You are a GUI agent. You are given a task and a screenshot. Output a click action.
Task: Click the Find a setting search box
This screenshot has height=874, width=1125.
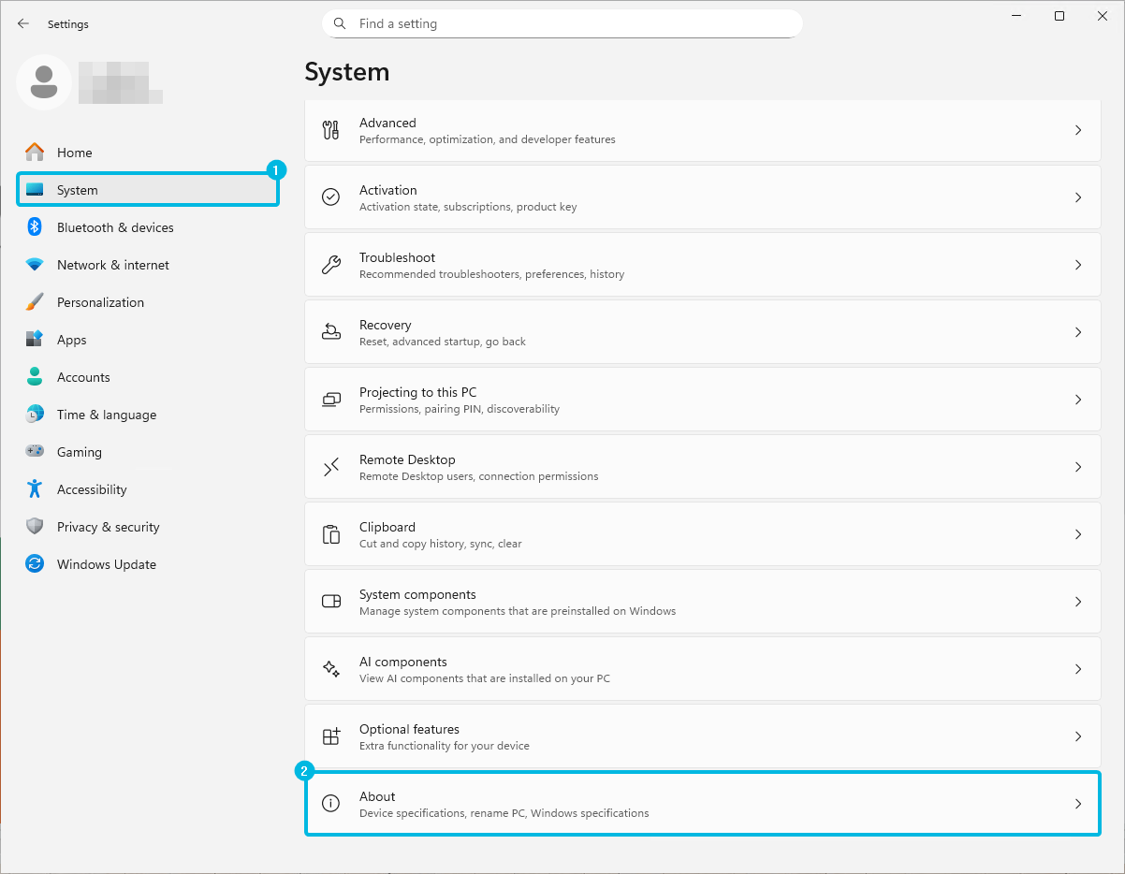[562, 23]
